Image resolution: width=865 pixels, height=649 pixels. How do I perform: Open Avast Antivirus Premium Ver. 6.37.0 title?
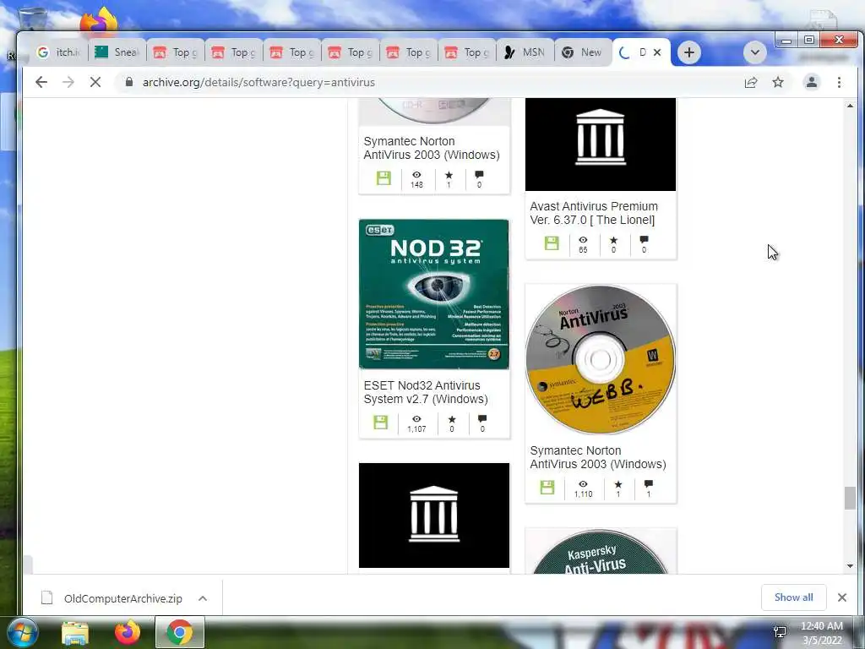[x=594, y=213]
